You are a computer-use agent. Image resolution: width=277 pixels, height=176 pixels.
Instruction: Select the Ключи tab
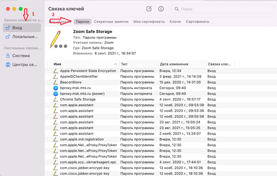(175, 22)
